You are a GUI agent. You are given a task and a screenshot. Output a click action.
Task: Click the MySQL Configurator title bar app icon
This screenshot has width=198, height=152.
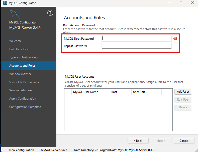5,3
